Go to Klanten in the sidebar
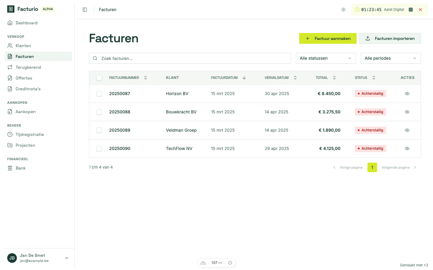This screenshot has height=270, width=433. tap(38, 46)
